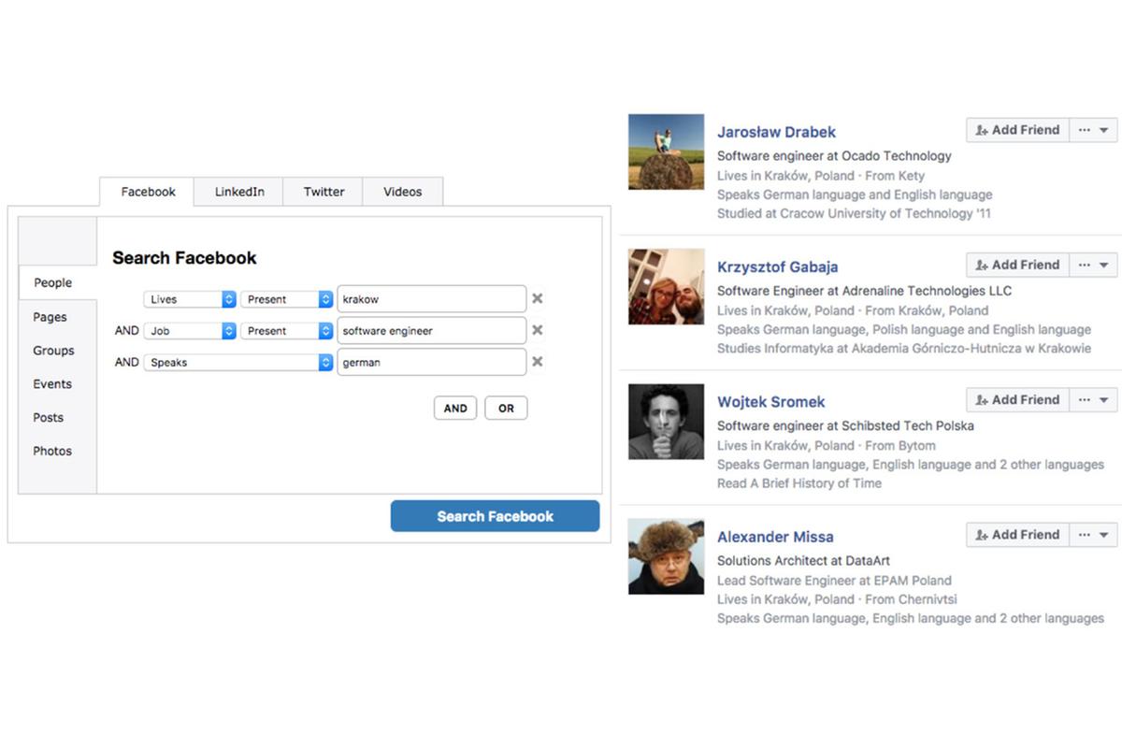Select Posts in the sidebar

tap(48, 418)
